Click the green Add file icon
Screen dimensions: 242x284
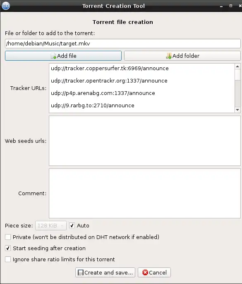(x=53, y=56)
